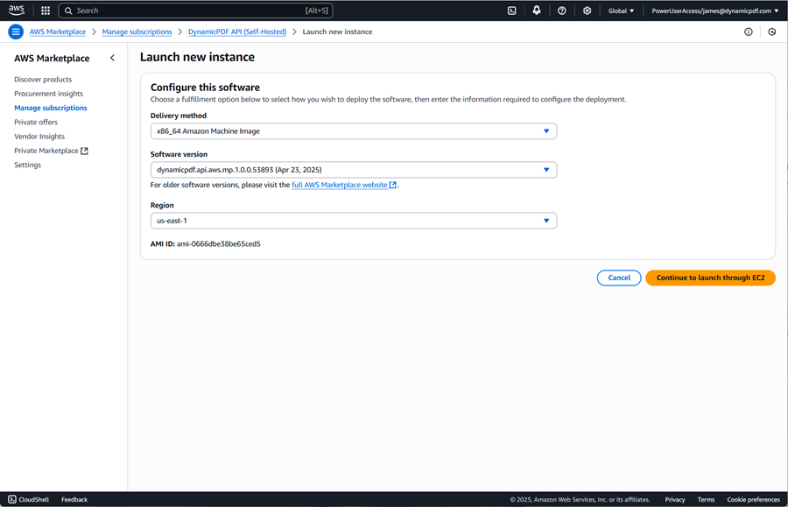Expand the Delivery method dropdown

[x=354, y=131]
